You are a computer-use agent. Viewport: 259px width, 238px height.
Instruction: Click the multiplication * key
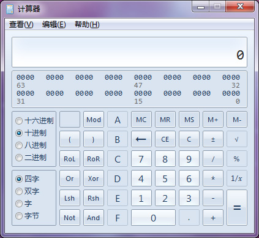tap(213, 178)
